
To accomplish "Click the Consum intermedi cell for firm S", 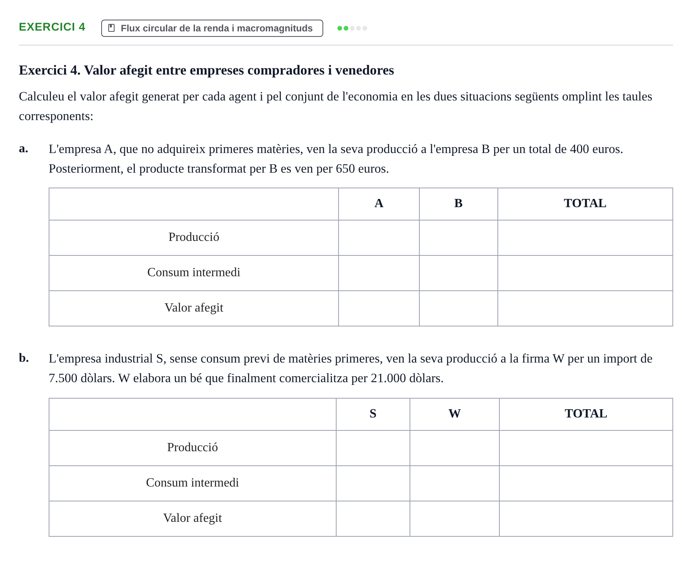I will pyautogui.click(x=373, y=483).
